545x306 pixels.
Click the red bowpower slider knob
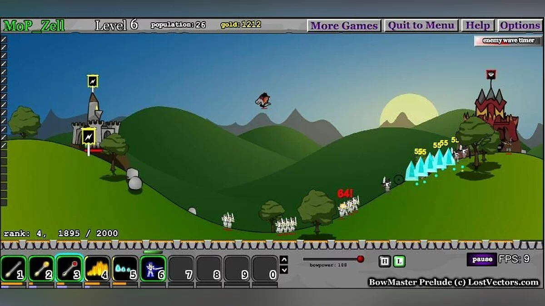361,259
